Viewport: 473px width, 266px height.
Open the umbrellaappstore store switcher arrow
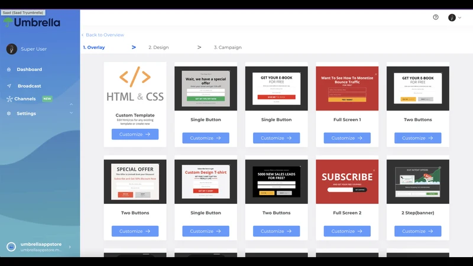point(70,247)
